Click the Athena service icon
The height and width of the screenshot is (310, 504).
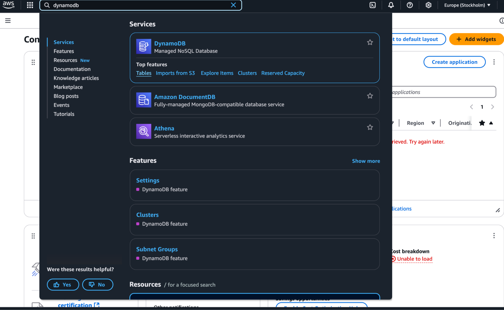pos(144,131)
